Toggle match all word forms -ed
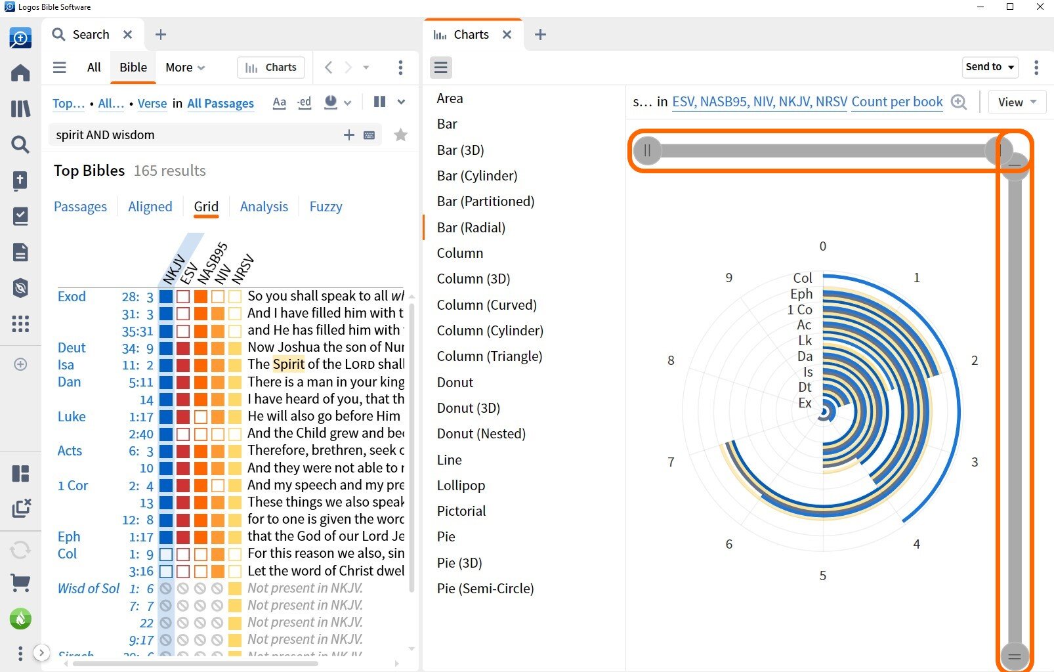Screen dimensions: 1054x672 pyautogui.click(x=304, y=102)
